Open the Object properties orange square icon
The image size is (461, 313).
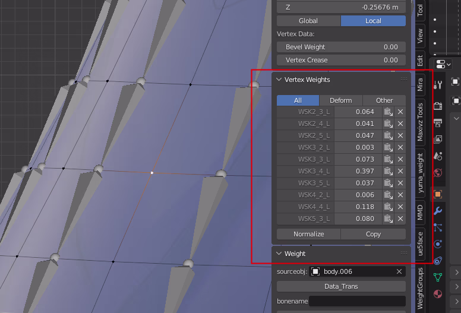[438, 194]
